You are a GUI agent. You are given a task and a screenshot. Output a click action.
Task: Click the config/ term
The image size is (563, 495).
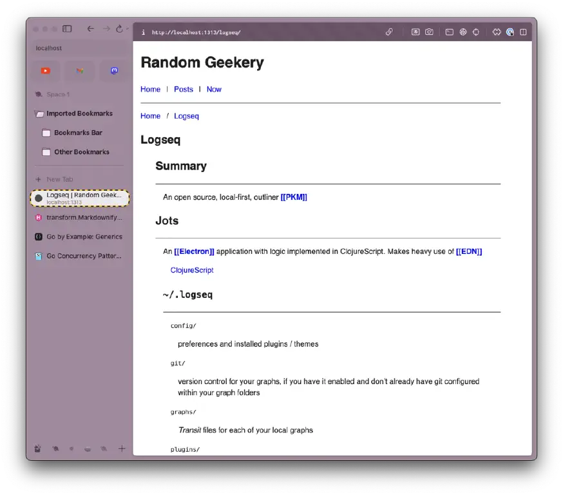[183, 325]
